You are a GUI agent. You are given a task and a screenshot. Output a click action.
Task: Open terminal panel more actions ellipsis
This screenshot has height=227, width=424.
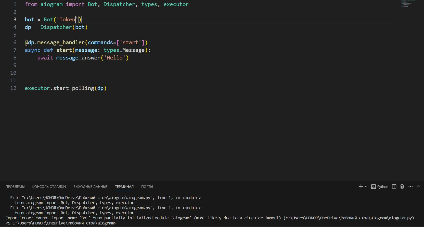click(x=410, y=187)
